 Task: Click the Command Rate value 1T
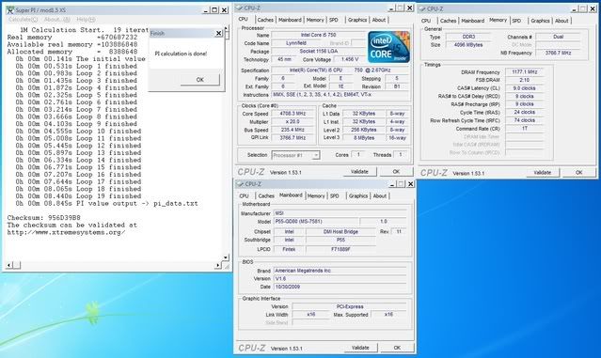524,129
